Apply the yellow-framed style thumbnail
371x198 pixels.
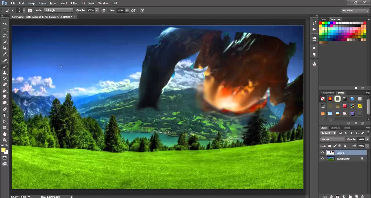coord(337,99)
